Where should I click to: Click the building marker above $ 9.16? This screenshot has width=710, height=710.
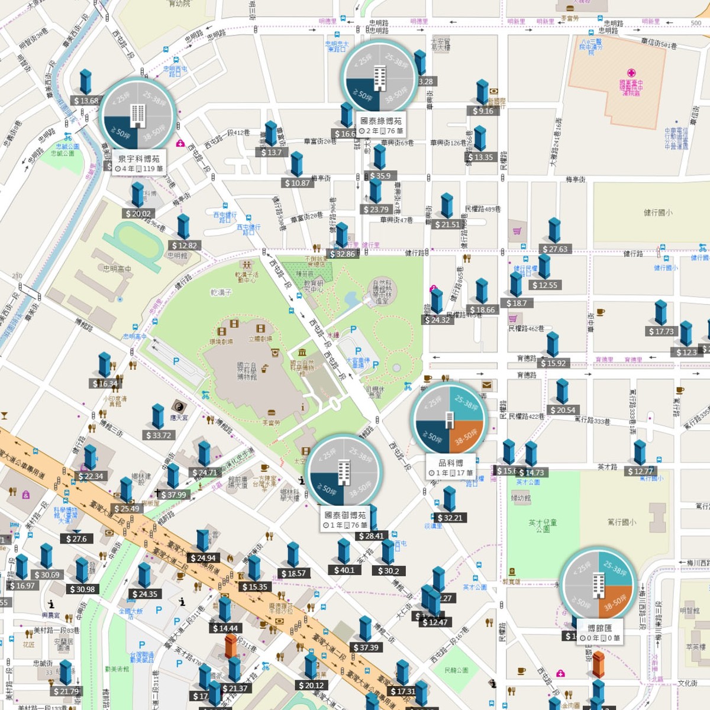click(x=483, y=92)
